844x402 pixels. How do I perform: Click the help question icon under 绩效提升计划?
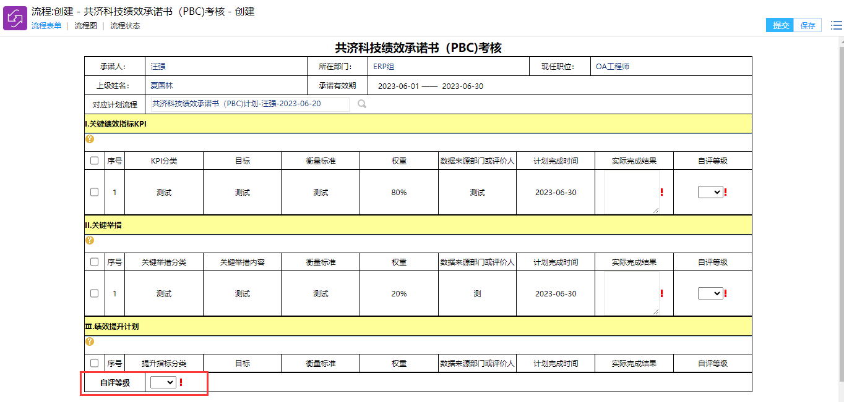89,341
